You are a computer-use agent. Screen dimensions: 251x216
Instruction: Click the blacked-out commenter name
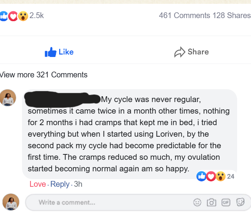point(63,99)
